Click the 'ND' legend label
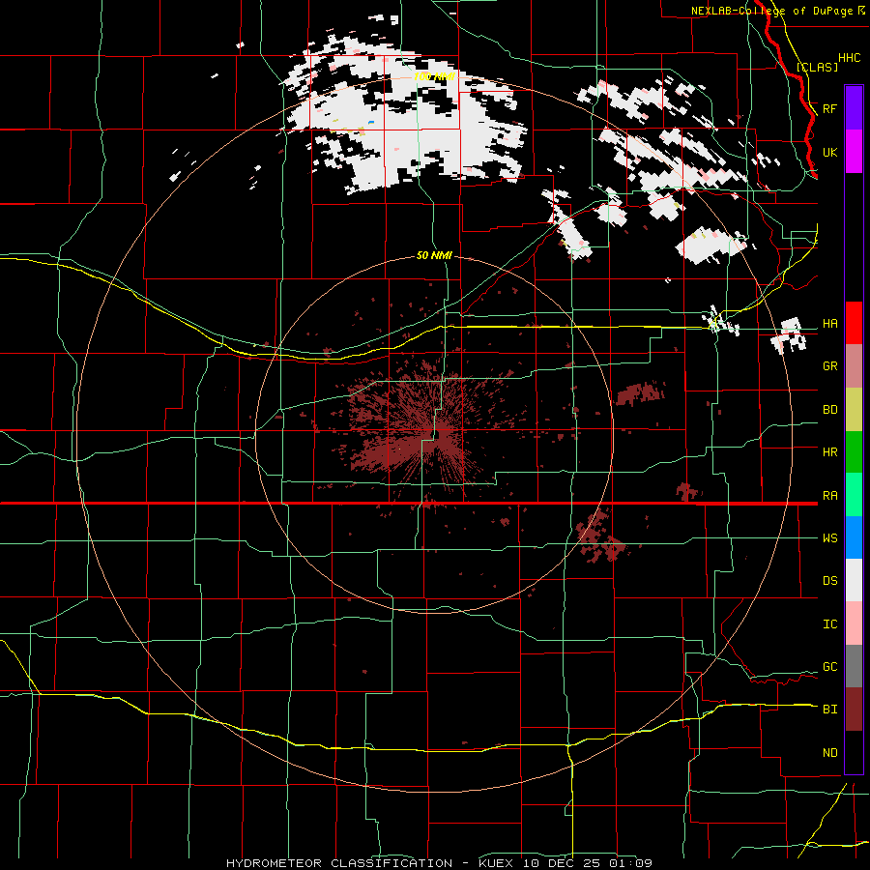This screenshot has width=870, height=870. 829,753
